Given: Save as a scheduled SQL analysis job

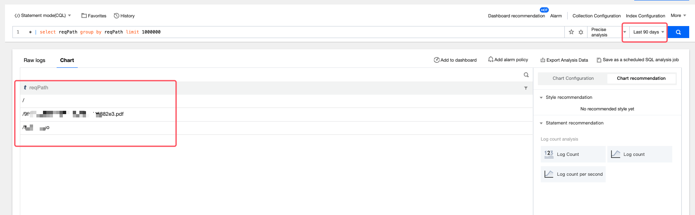Looking at the screenshot, I should coord(638,60).
